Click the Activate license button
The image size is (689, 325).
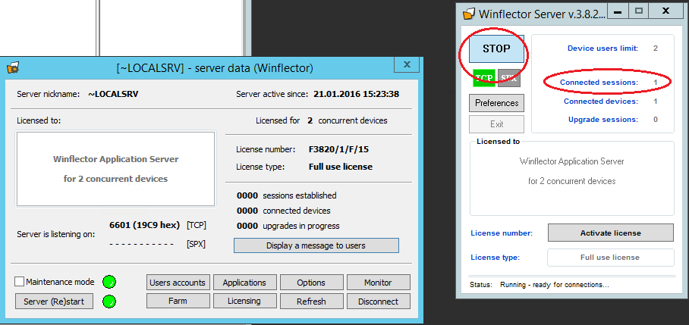610,233
